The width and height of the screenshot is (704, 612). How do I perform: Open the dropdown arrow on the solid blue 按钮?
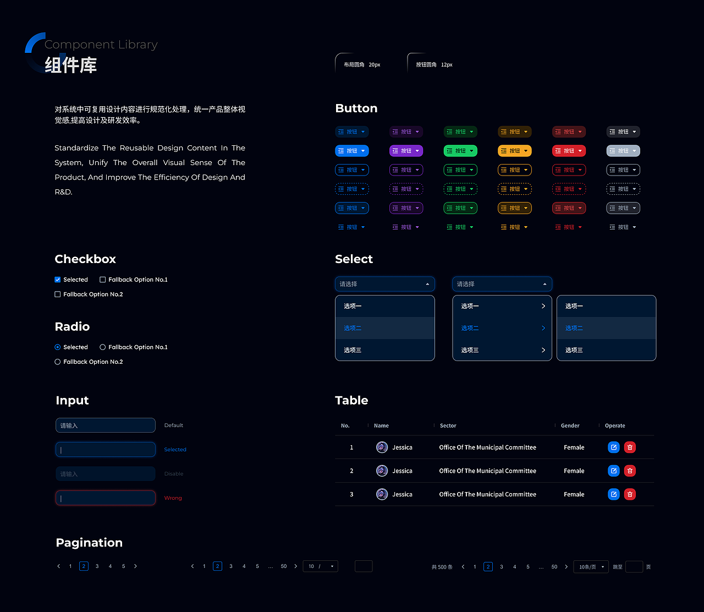coord(364,150)
